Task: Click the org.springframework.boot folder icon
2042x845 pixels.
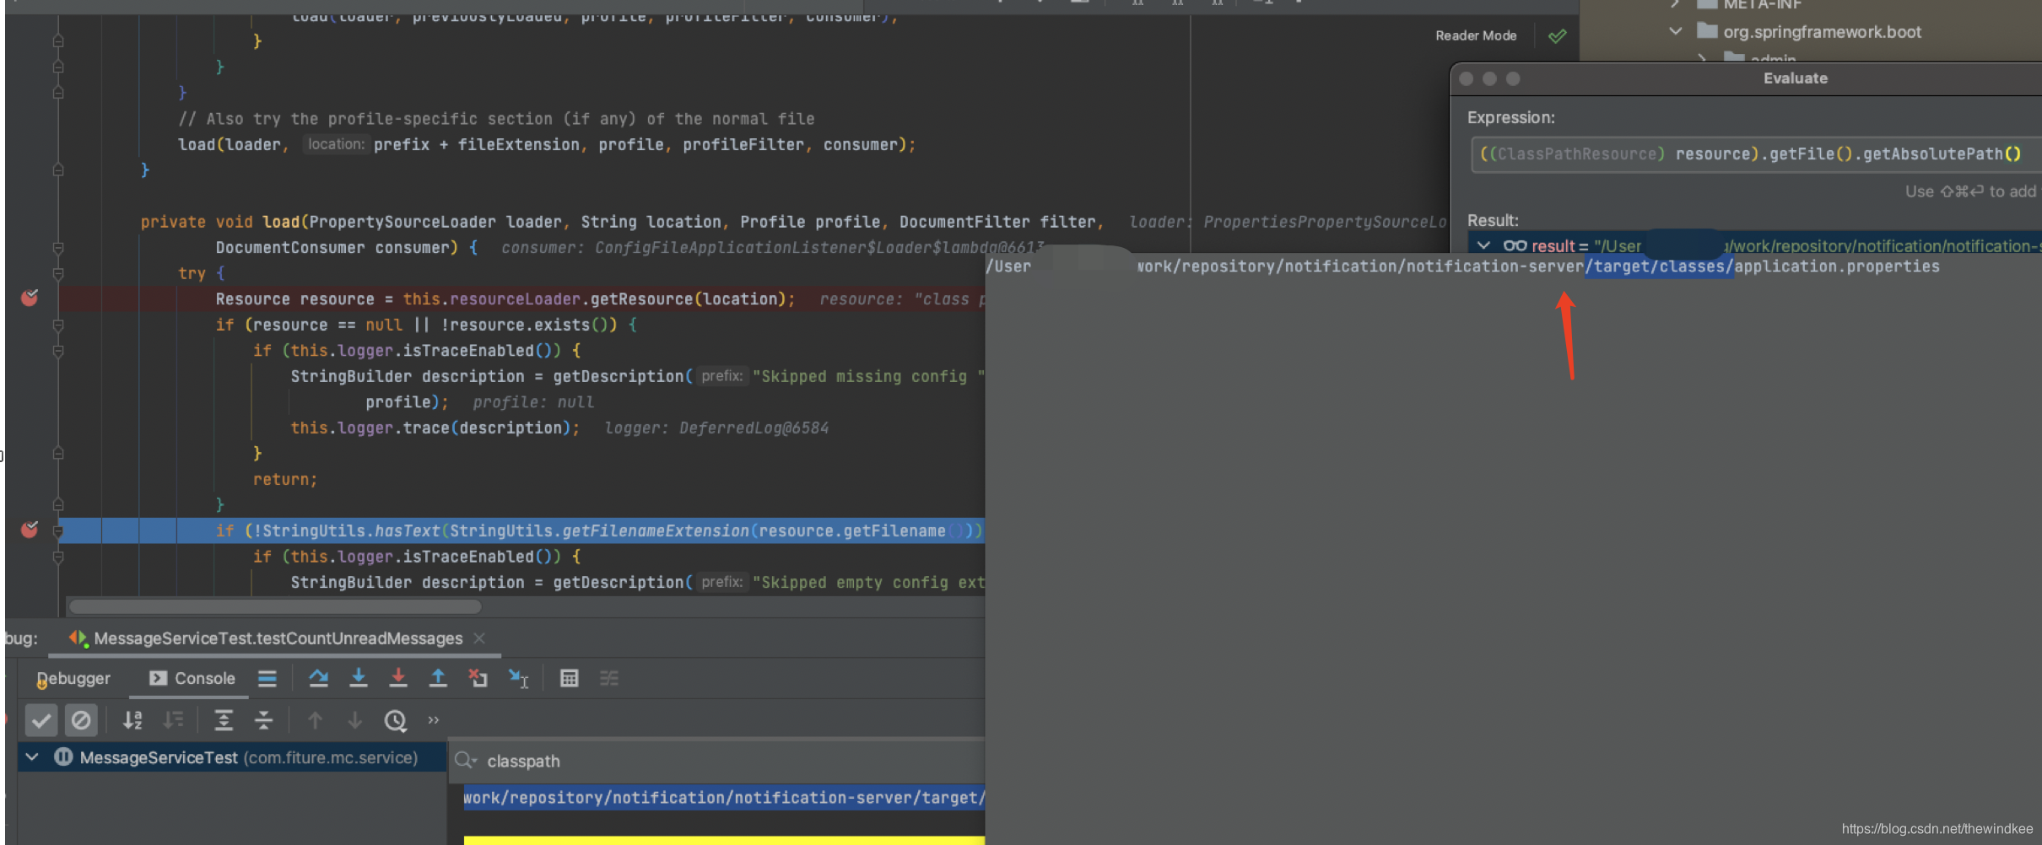Action: (1707, 31)
